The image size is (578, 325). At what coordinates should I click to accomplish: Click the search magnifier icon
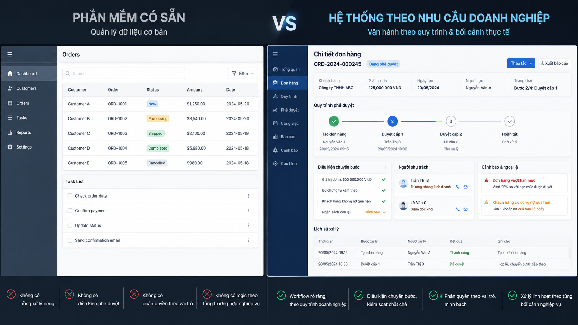(68, 73)
